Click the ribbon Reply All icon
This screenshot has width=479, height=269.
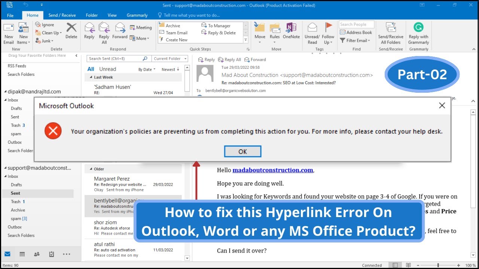pos(104,28)
